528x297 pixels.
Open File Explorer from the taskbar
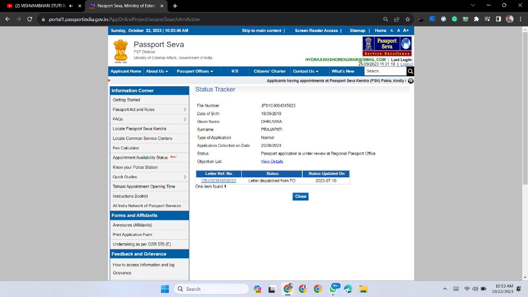tap(363, 289)
